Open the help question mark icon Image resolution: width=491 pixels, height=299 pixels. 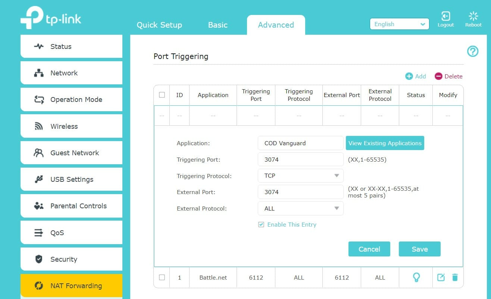[473, 52]
